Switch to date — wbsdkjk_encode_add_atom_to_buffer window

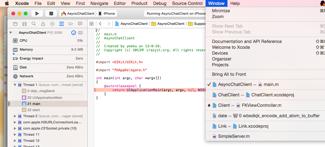pos(265,116)
